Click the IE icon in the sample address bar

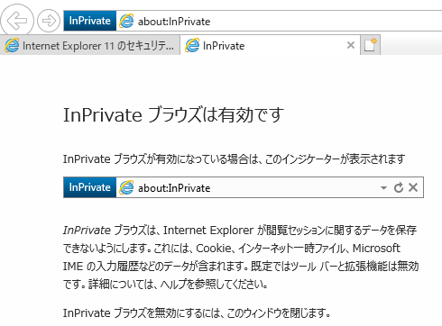click(x=126, y=187)
